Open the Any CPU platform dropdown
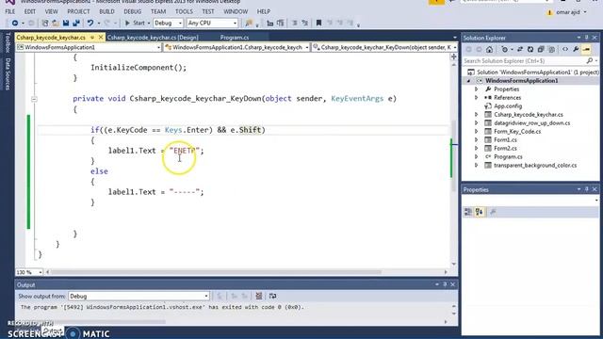The width and height of the screenshot is (603, 339). [x=212, y=23]
